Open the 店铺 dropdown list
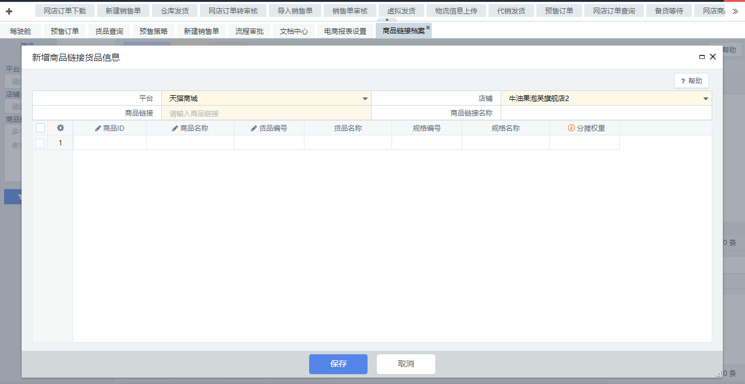The height and width of the screenshot is (384, 745). [706, 99]
